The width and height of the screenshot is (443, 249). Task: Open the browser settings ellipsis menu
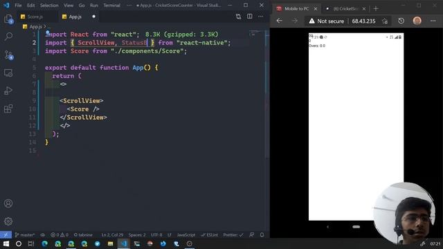point(433,21)
